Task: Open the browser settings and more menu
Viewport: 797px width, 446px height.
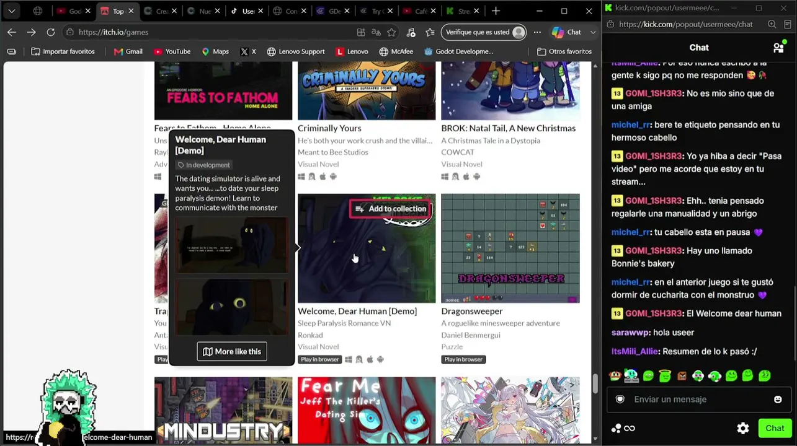Action: (537, 32)
